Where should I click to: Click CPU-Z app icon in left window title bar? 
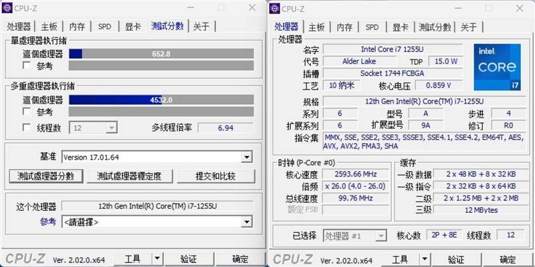7,7
